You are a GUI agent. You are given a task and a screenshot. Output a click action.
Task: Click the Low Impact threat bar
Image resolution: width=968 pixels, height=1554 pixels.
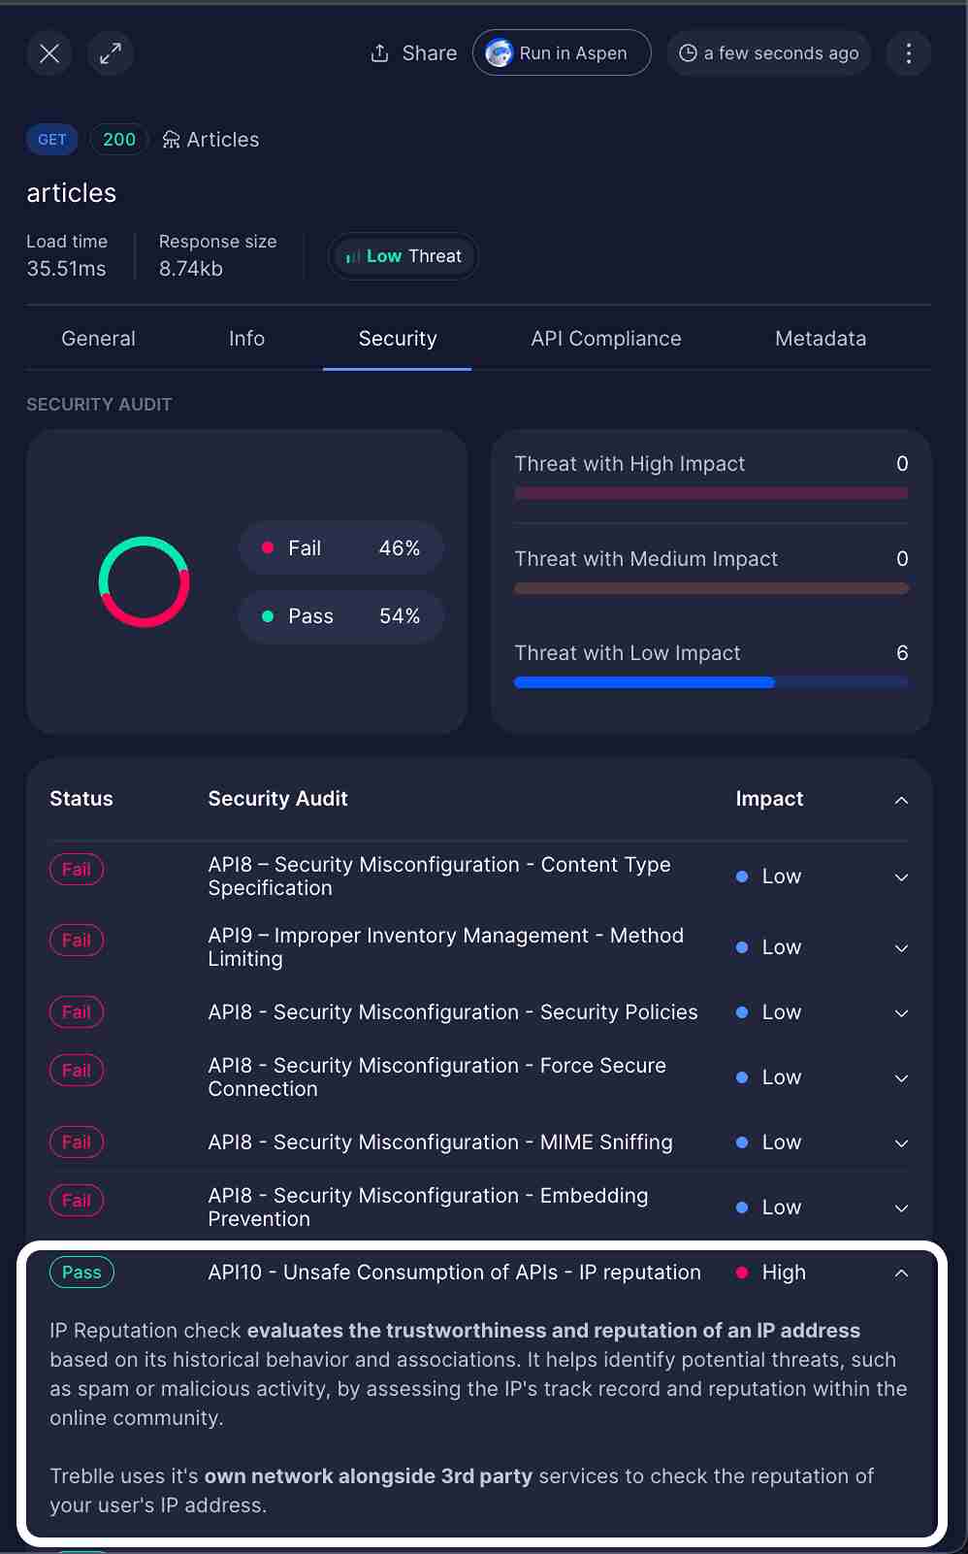click(711, 682)
